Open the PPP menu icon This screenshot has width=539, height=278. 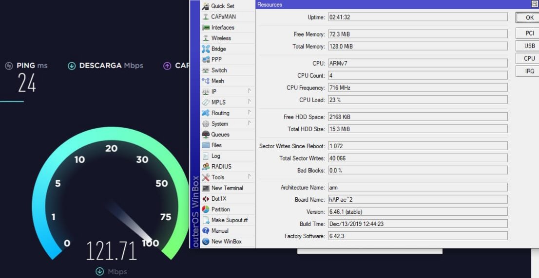(x=206, y=59)
